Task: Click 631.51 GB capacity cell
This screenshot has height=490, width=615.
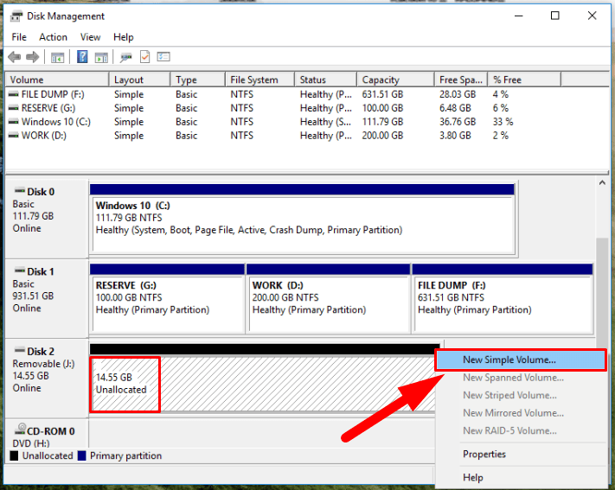Action: pyautogui.click(x=382, y=94)
